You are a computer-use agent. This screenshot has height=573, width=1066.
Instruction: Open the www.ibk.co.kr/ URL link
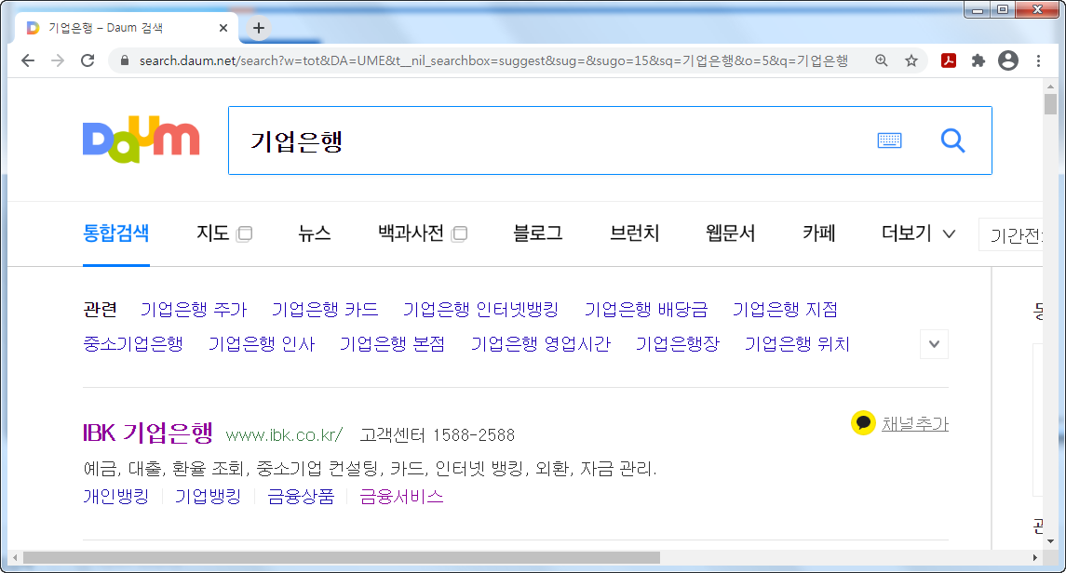coord(284,435)
